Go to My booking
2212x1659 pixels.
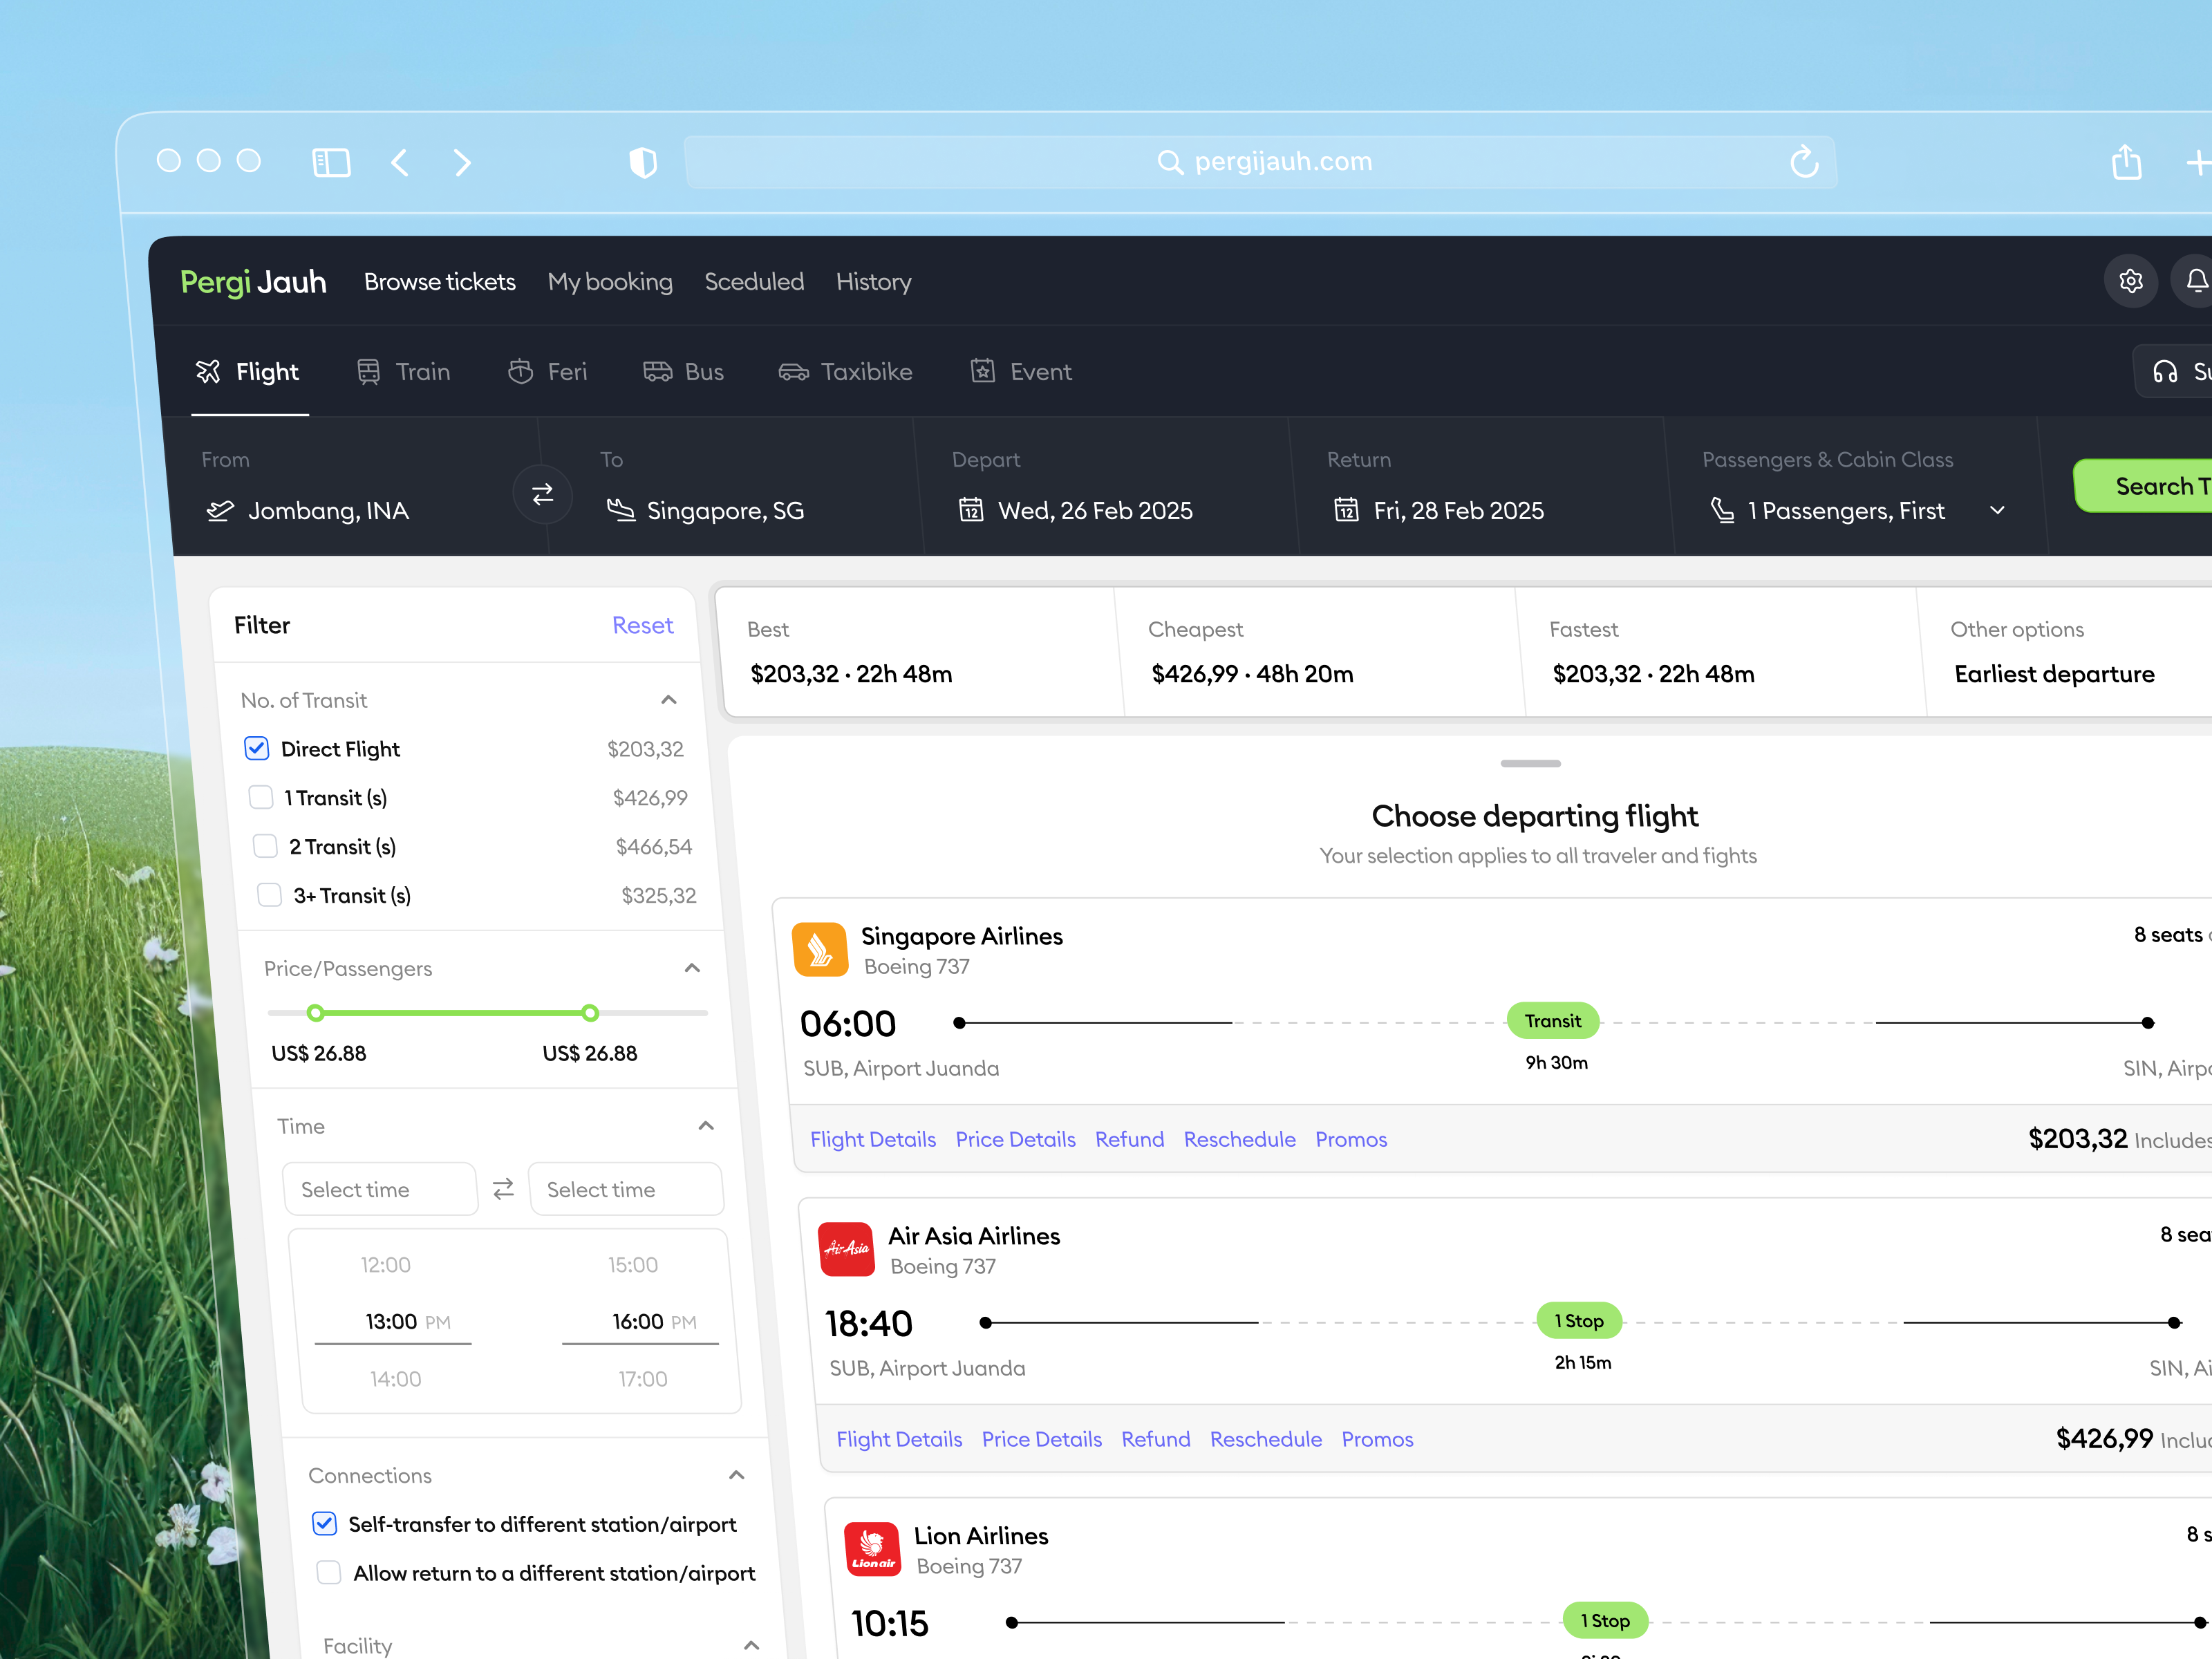(x=610, y=281)
